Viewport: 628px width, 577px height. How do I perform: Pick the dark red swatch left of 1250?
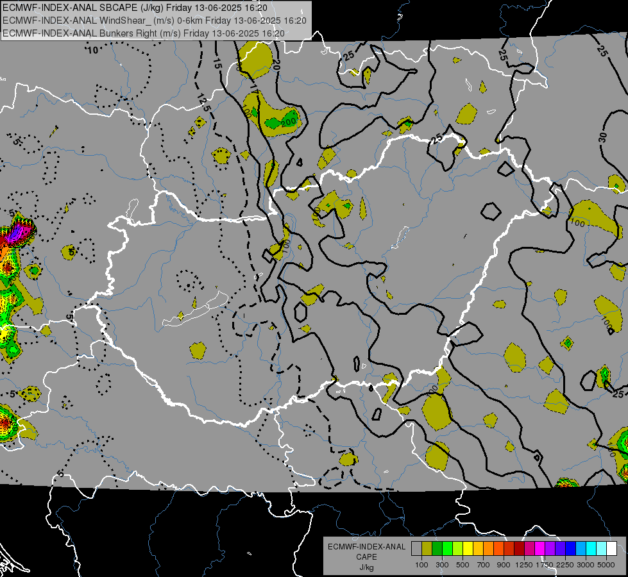click(519, 549)
